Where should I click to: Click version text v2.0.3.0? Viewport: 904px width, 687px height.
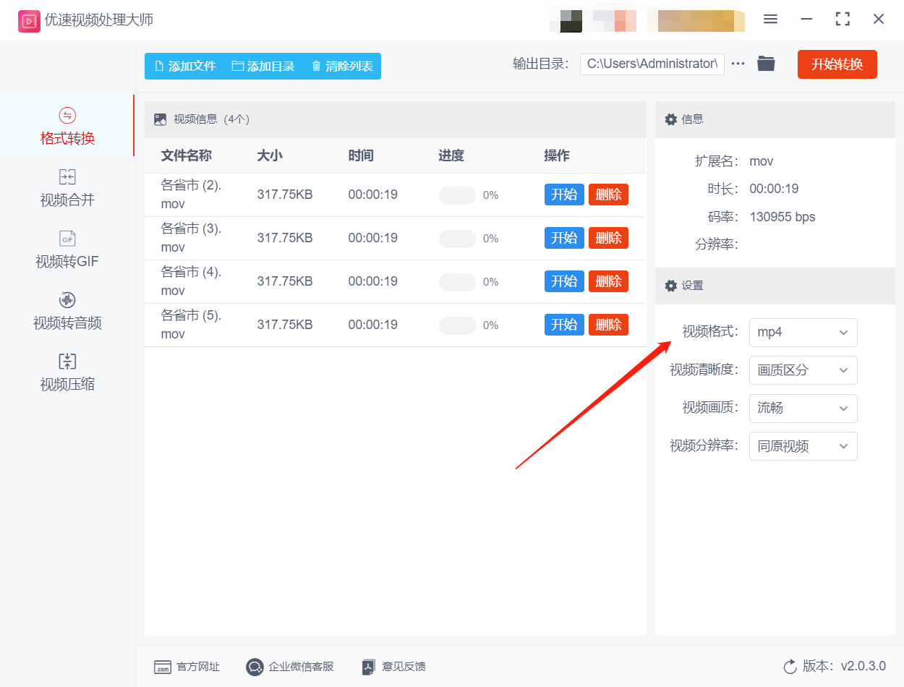[x=864, y=666]
